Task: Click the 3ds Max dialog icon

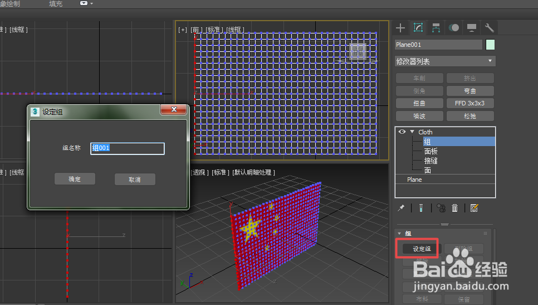Action: (35, 112)
